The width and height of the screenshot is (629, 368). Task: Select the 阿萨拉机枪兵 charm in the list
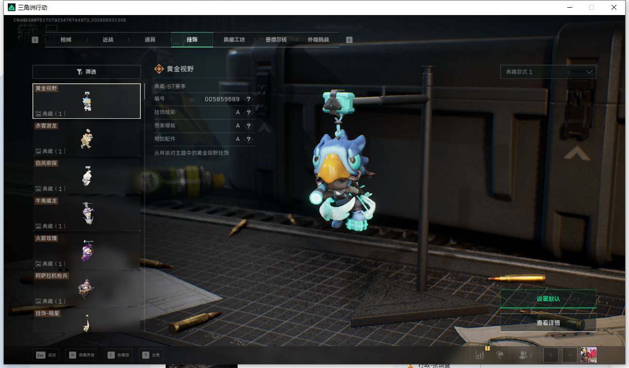(86, 288)
